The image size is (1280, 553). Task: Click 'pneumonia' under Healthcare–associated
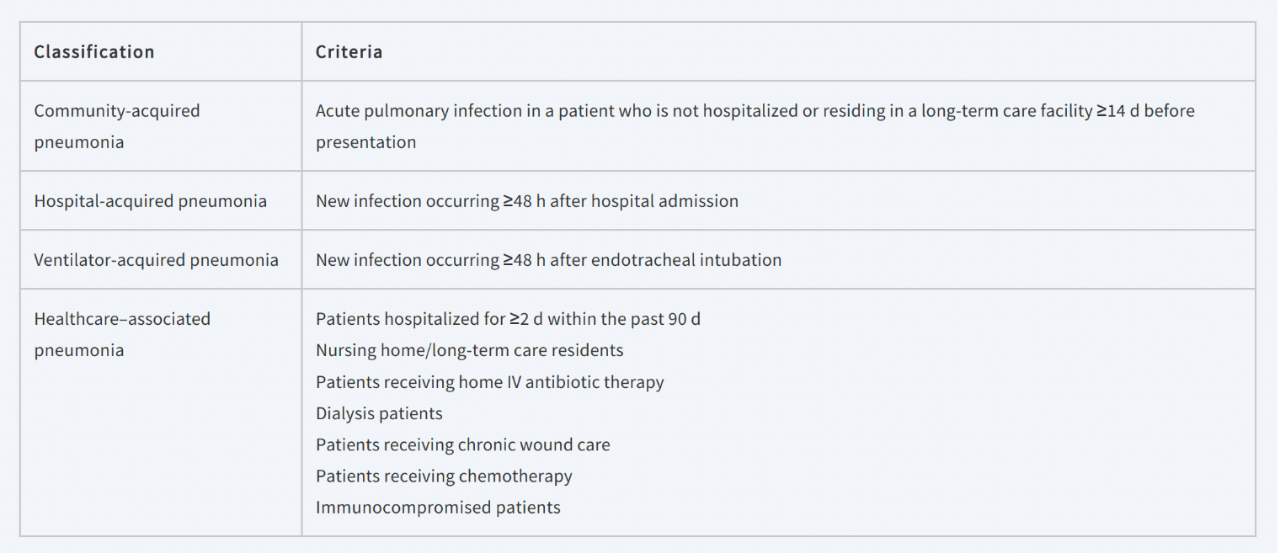tap(79, 350)
